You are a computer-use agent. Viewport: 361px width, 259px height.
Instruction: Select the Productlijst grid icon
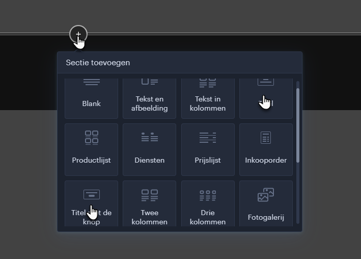click(x=92, y=137)
